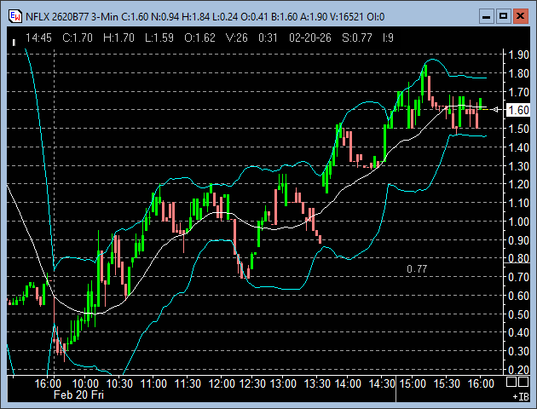Screen dimensions: 537x409
Task: Click the Feb 20 Fri date label
Action: tap(78, 395)
